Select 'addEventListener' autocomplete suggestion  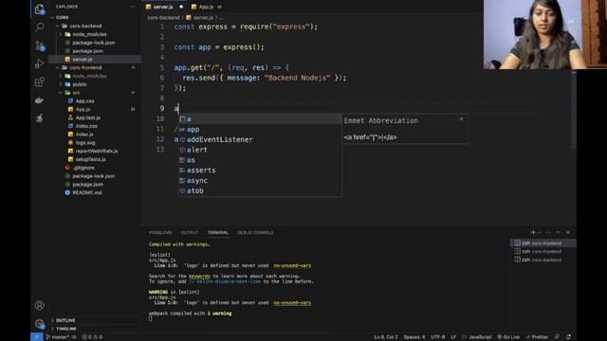coord(260,139)
